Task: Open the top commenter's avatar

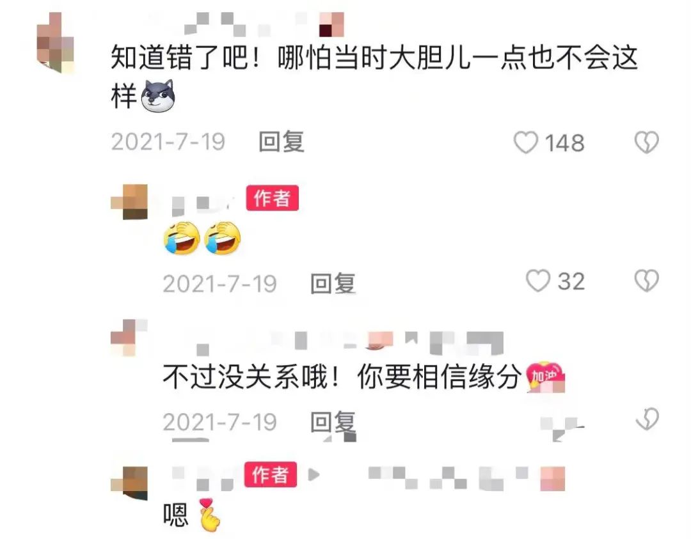Action: point(55,43)
